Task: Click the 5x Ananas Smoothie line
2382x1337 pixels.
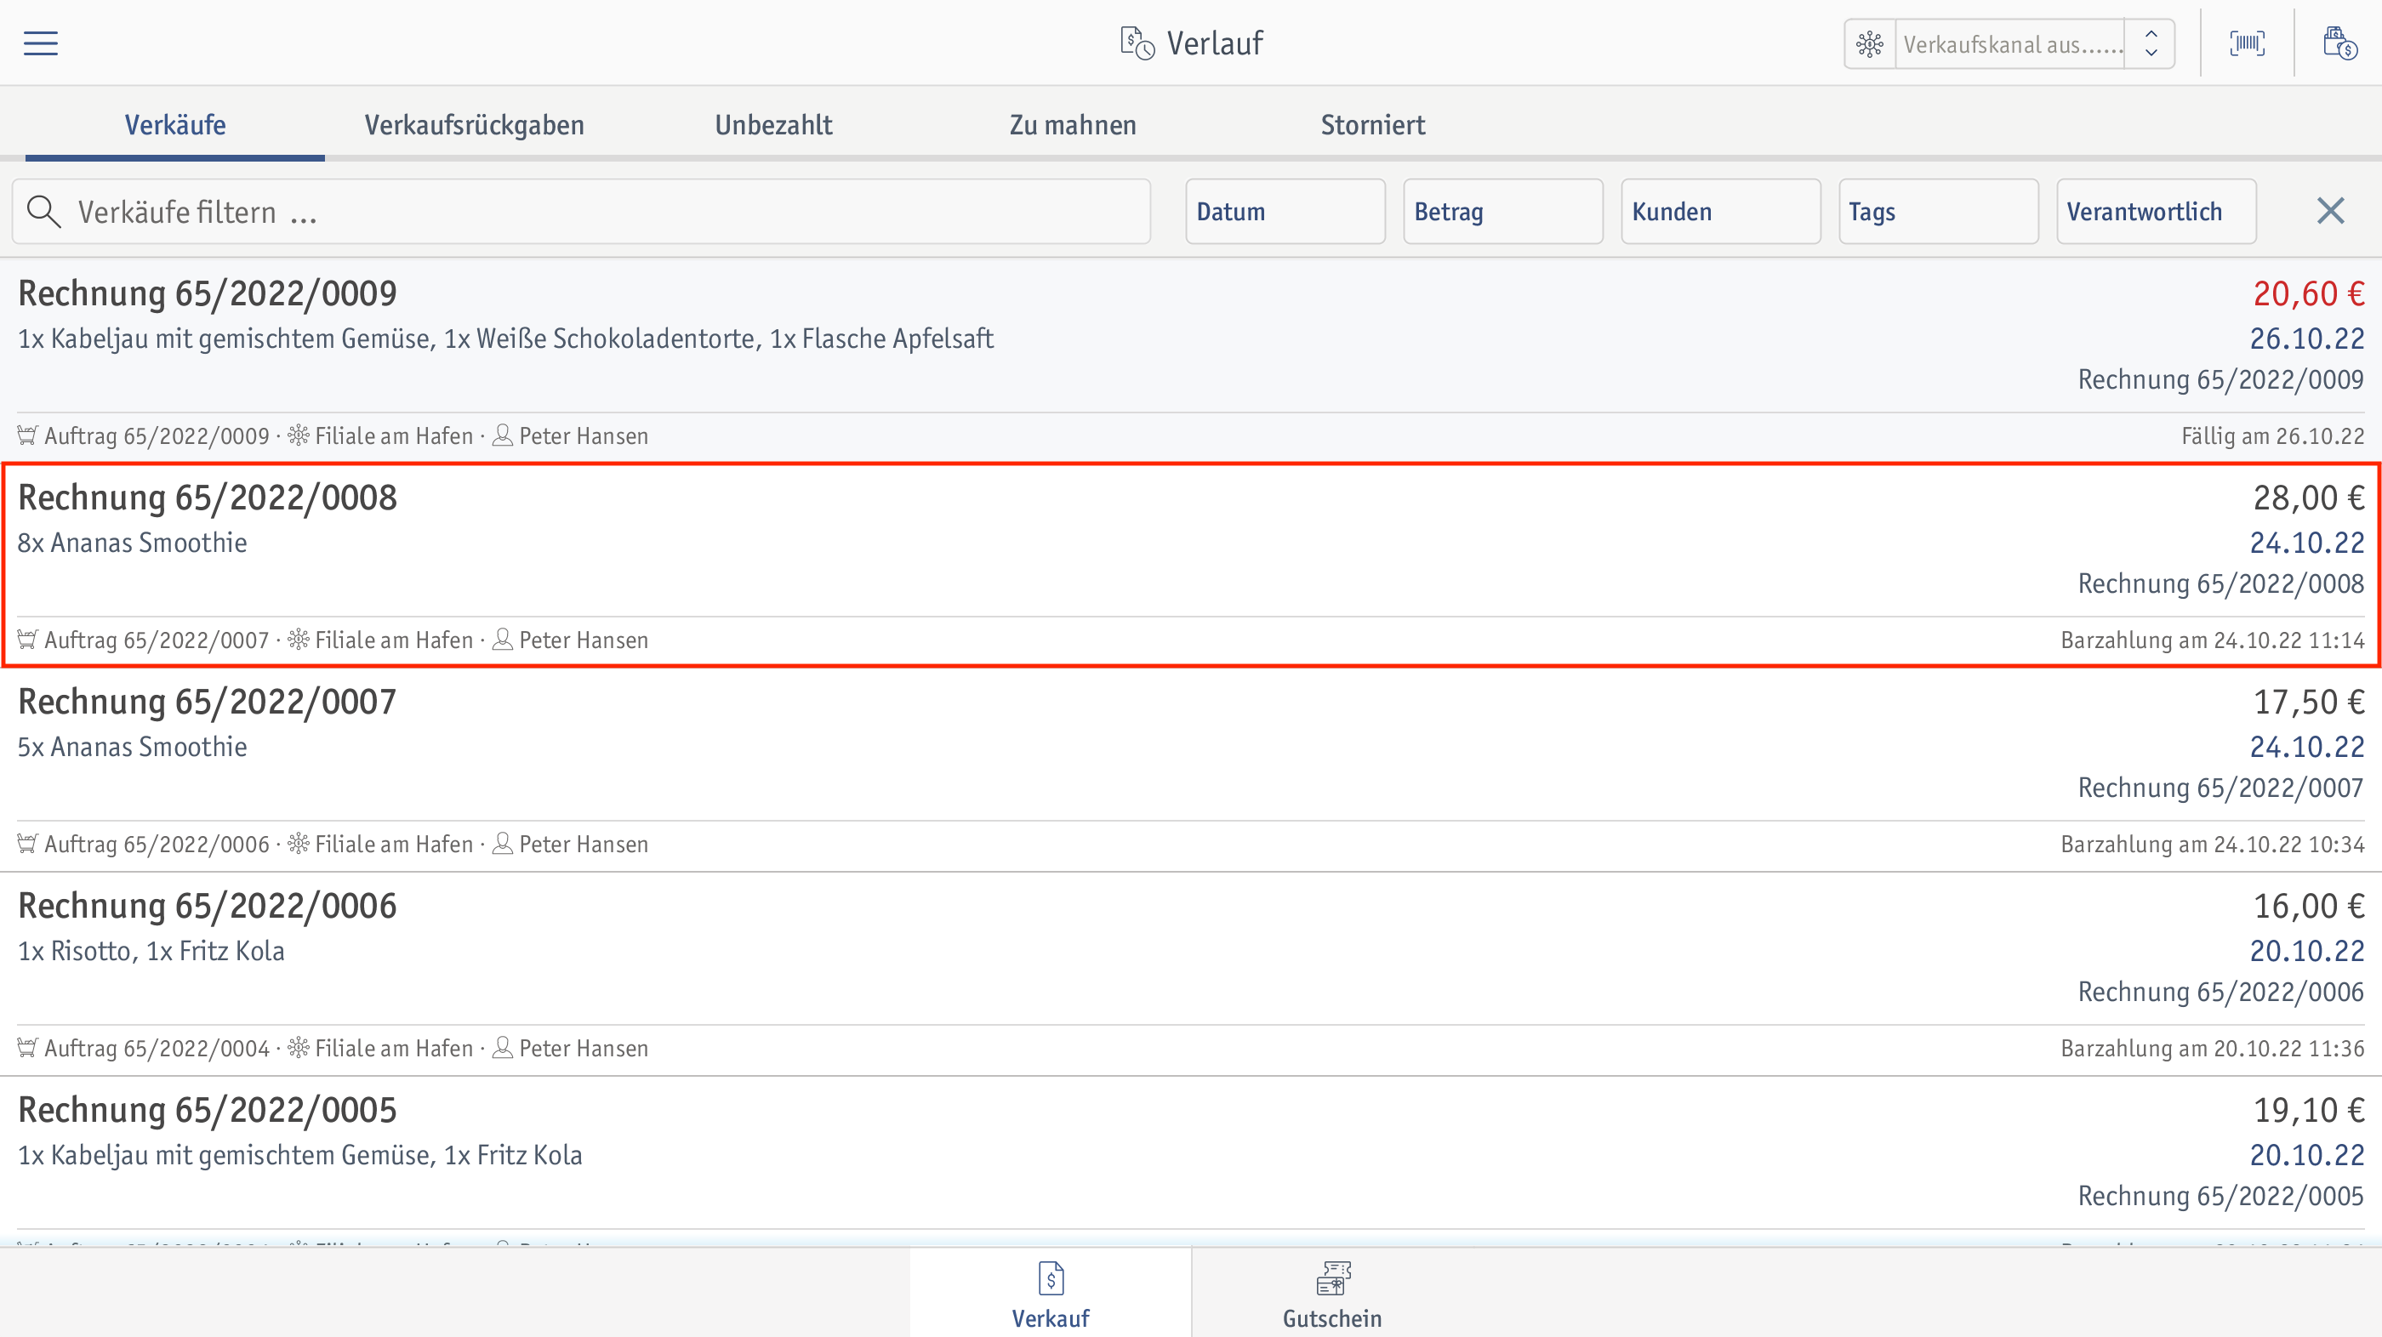Action: 132,747
